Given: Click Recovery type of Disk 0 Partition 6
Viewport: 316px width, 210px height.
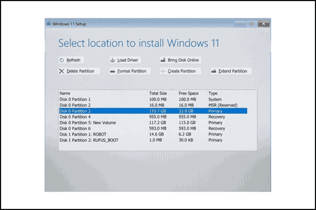Looking at the screenshot, I should click(x=216, y=129).
